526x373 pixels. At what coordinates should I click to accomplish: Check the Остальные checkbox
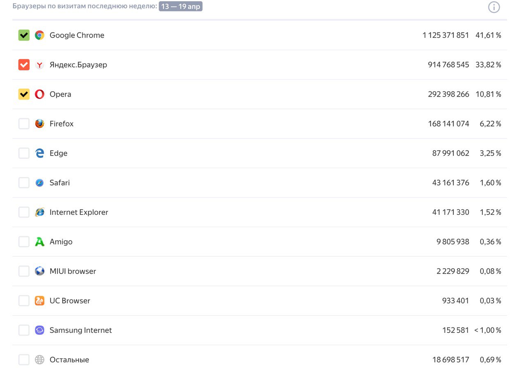click(x=24, y=360)
